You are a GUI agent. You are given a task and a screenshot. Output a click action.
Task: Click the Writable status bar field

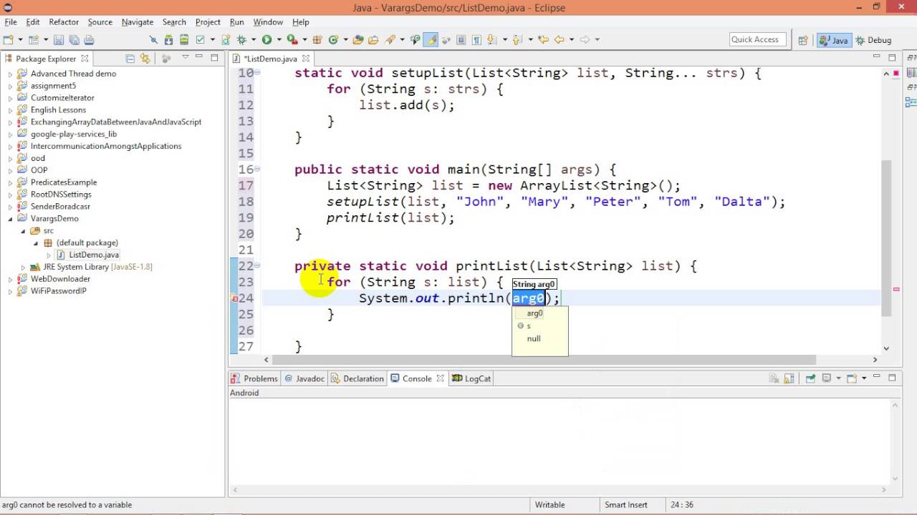pyautogui.click(x=550, y=505)
